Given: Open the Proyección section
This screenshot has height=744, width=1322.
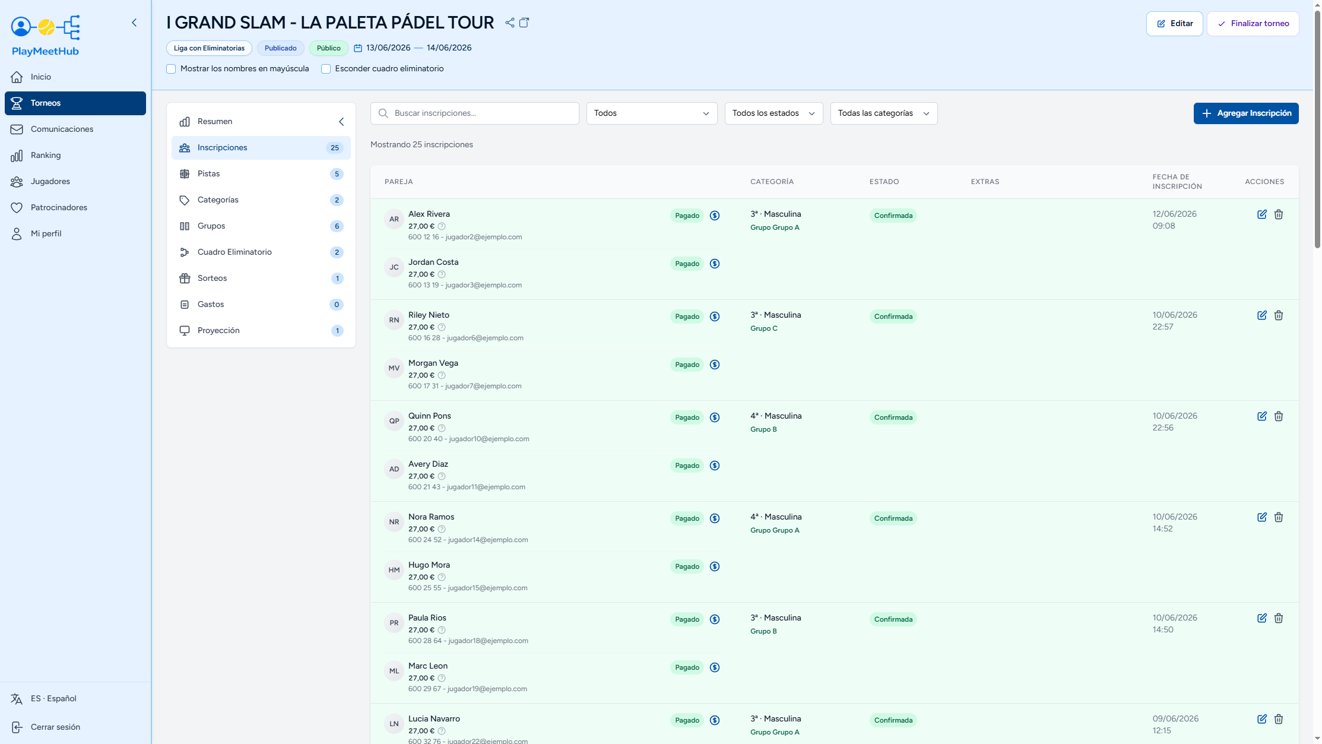Looking at the screenshot, I should tap(261, 331).
